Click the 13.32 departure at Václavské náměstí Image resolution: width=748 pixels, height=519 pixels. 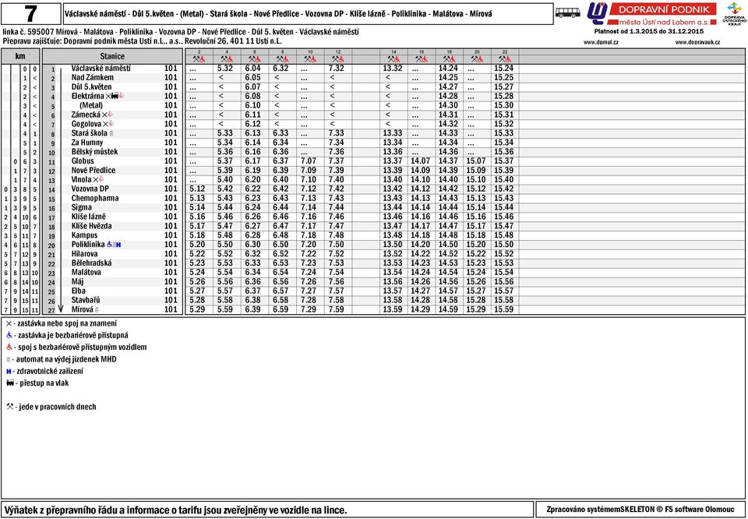[393, 69]
